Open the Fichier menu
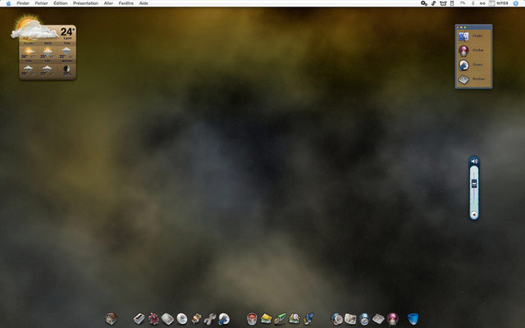525x328 pixels. pyautogui.click(x=41, y=3)
